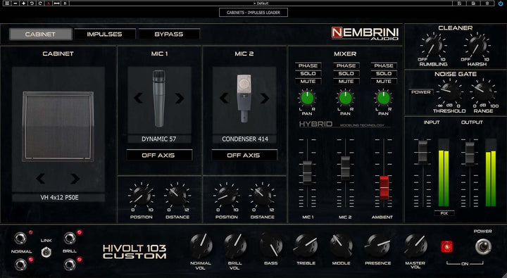Select the next cabinet with right arrow
The height and width of the screenshot is (278, 507).
[x=75, y=178]
